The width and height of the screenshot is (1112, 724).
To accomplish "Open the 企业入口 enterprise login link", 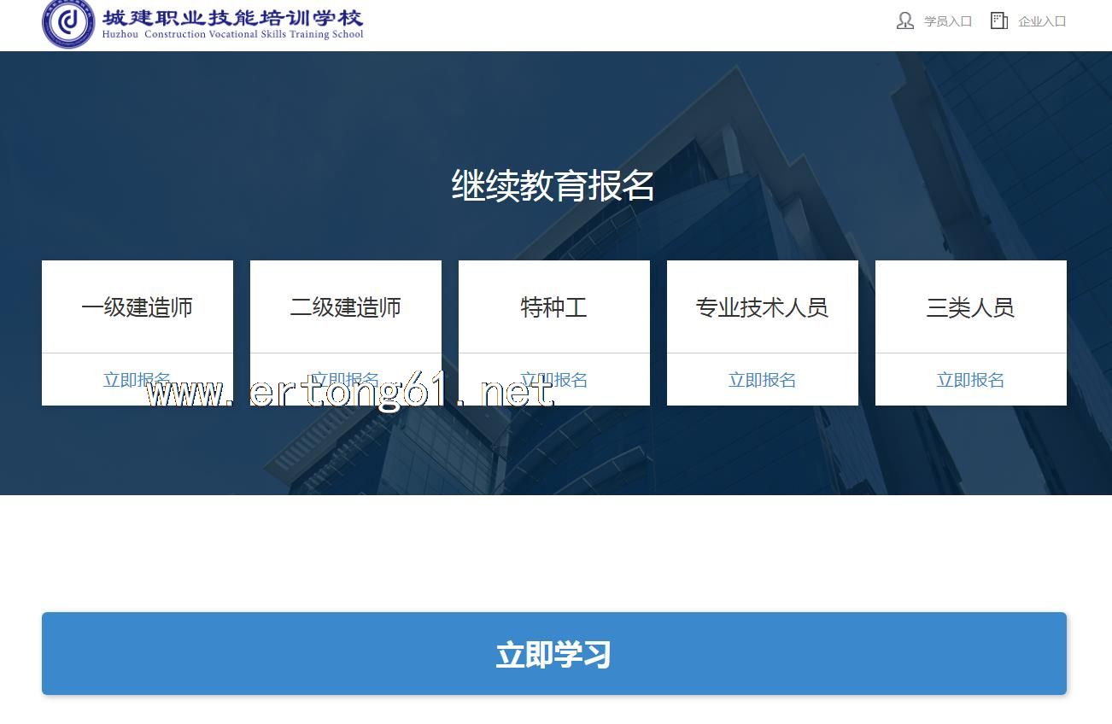I will 1042,21.
